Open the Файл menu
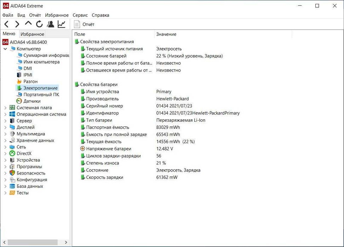Screen dimensions: 344x247 8,15
